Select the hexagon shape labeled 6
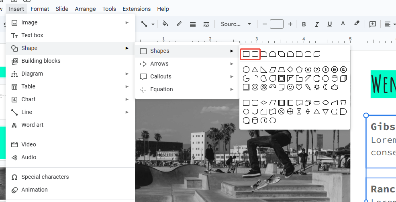 (x=308, y=70)
